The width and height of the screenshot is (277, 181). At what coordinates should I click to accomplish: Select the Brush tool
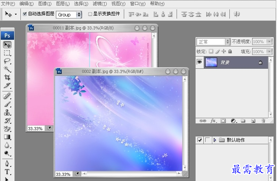coord(7,104)
